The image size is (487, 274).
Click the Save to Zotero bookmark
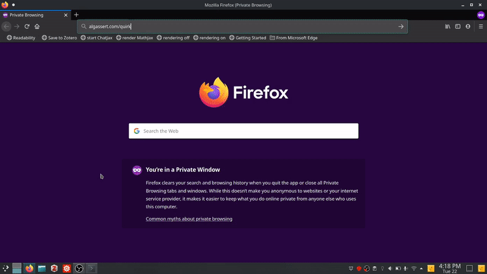tap(59, 38)
